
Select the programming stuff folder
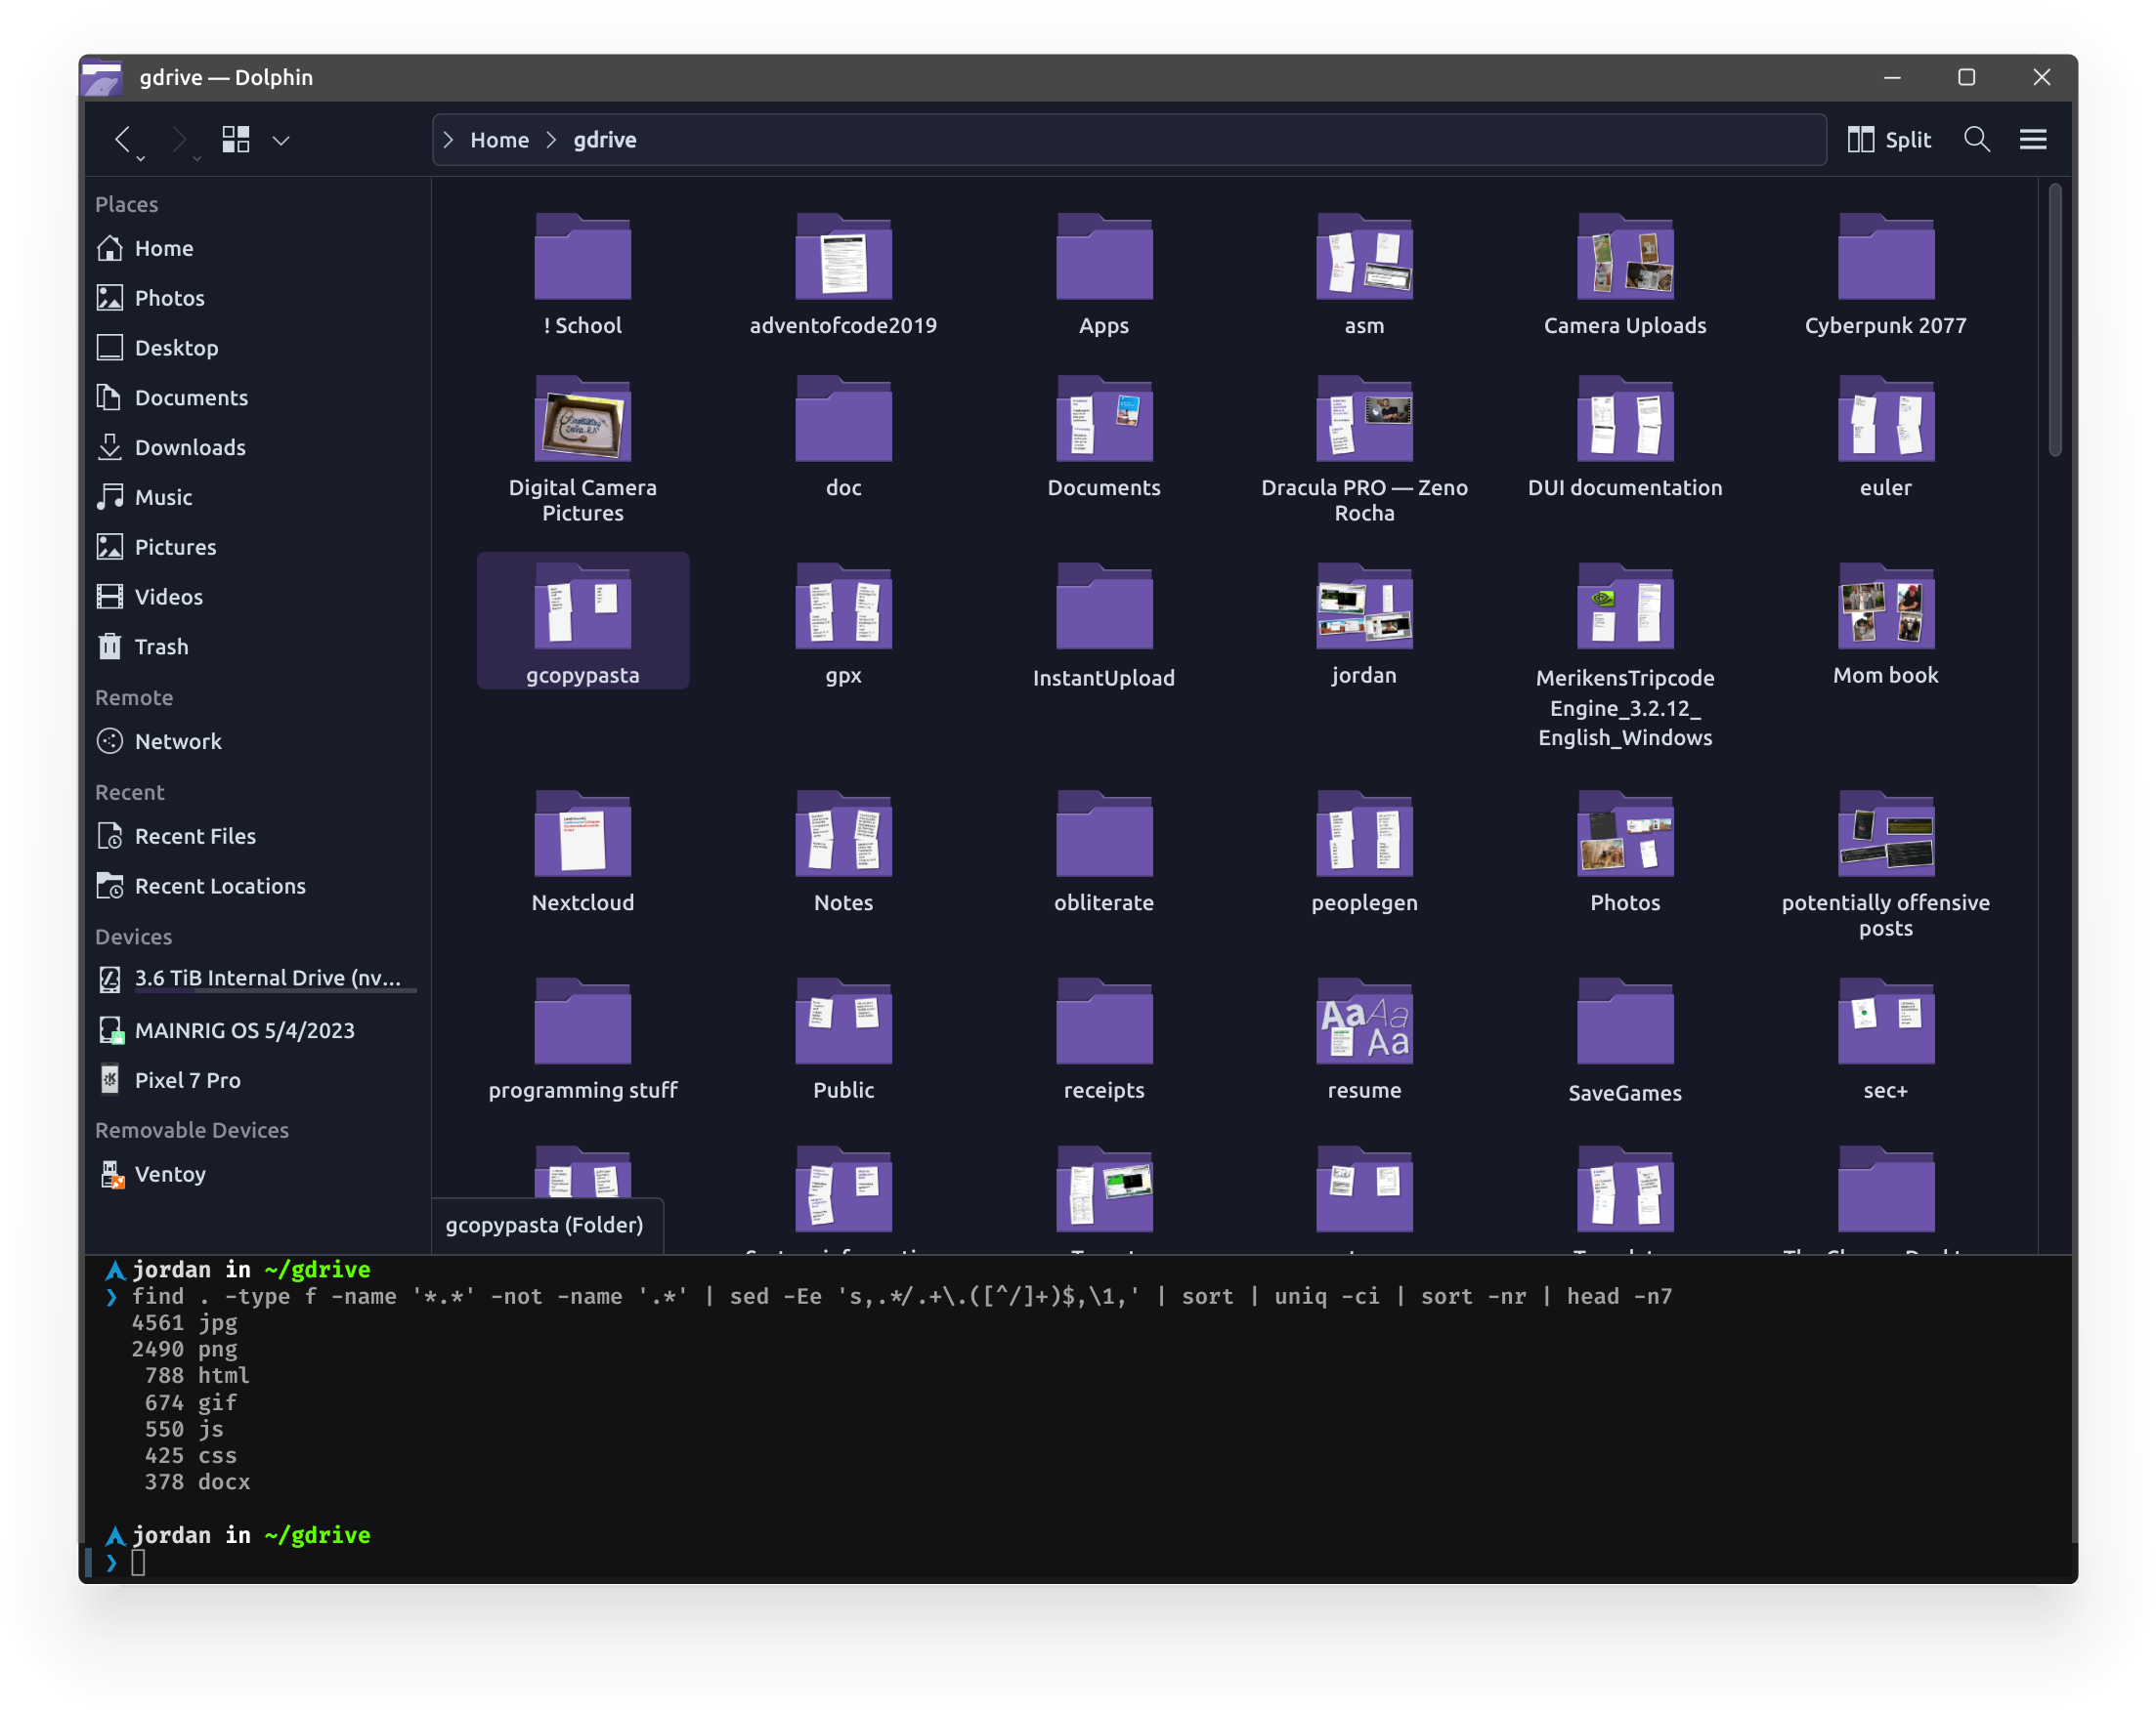point(583,1039)
